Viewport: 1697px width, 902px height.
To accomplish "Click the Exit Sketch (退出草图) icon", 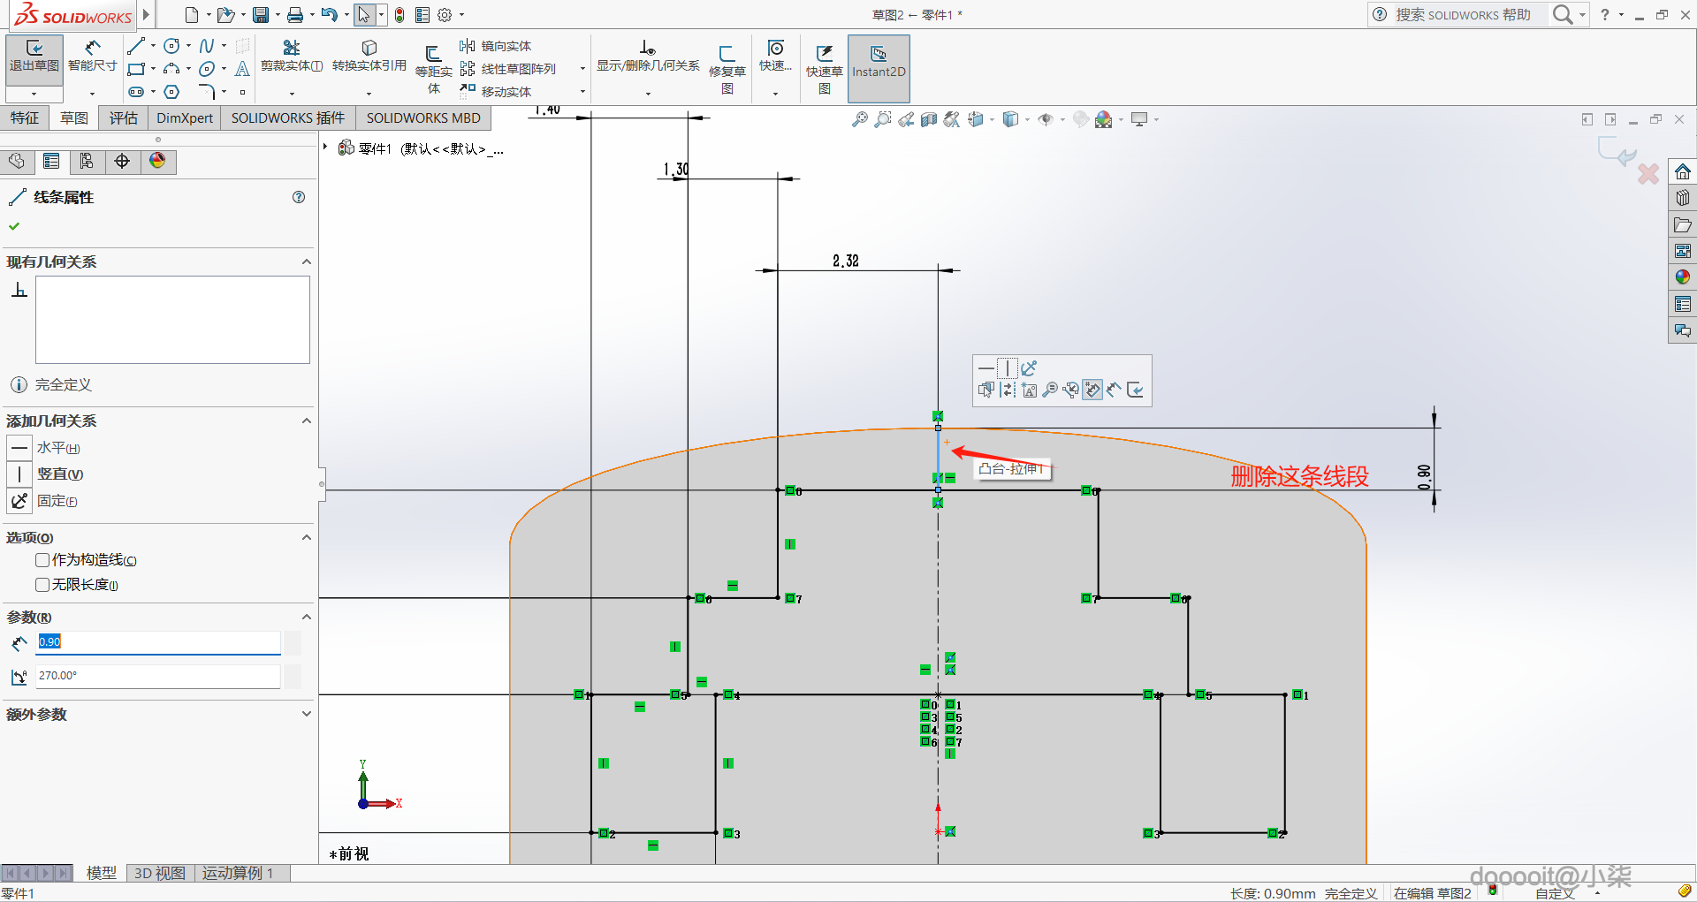I will pyautogui.click(x=34, y=55).
